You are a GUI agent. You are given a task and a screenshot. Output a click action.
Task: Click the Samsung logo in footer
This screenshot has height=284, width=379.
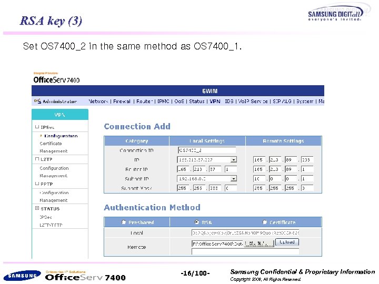(x=22, y=276)
